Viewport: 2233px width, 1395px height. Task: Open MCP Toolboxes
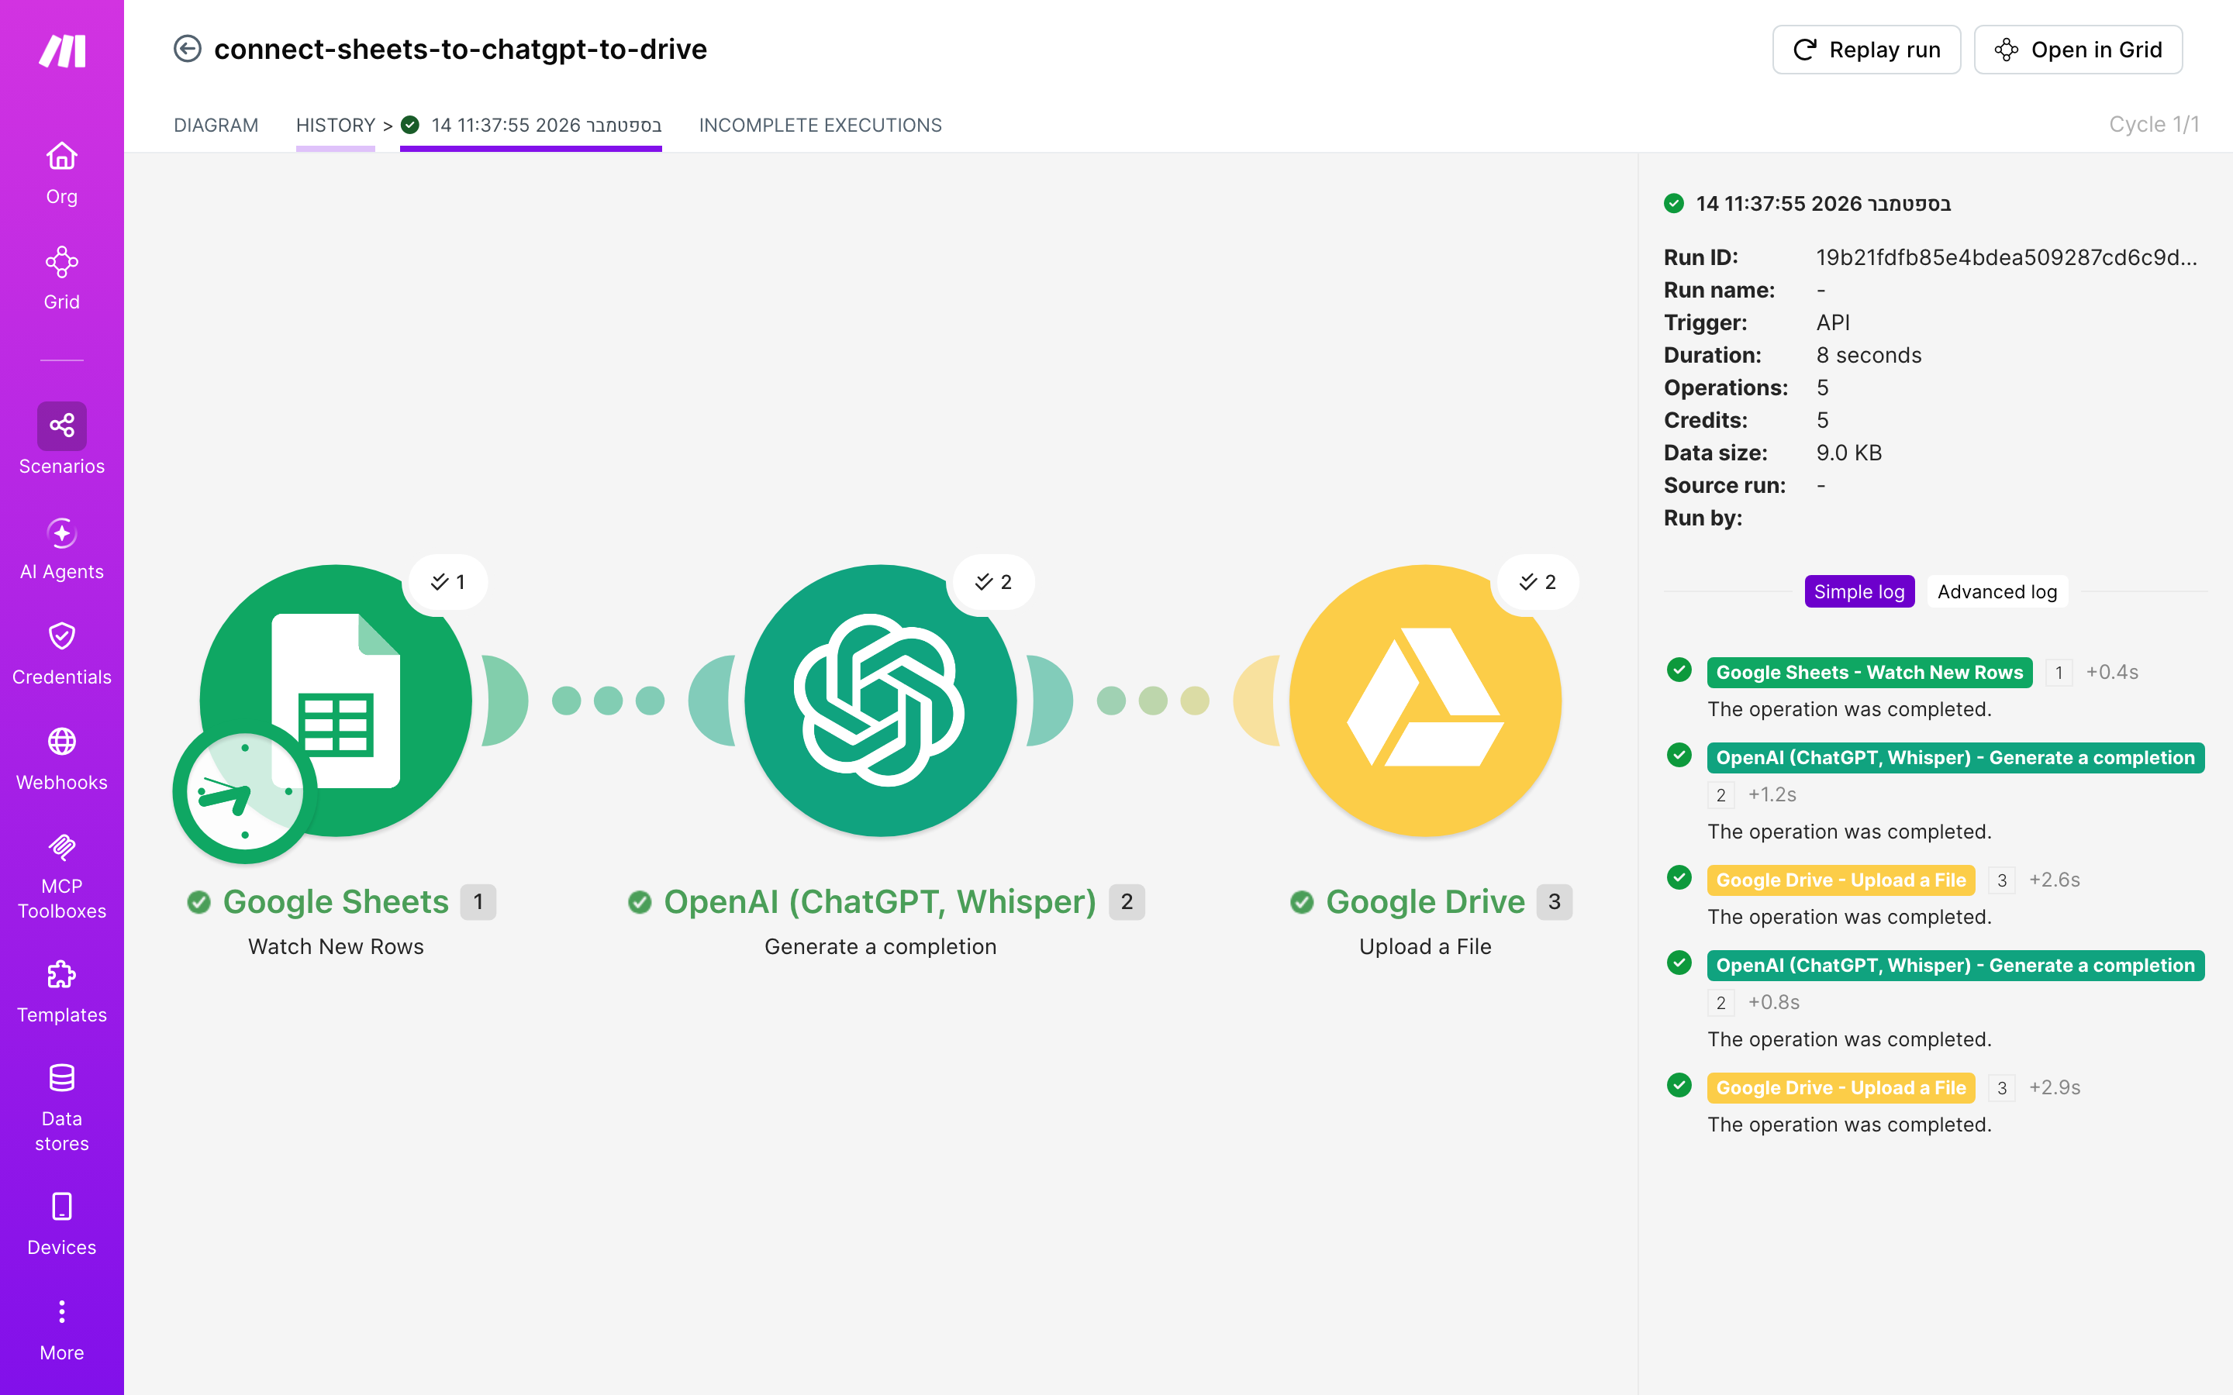pyautogui.click(x=62, y=877)
